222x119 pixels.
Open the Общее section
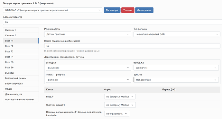21,89
